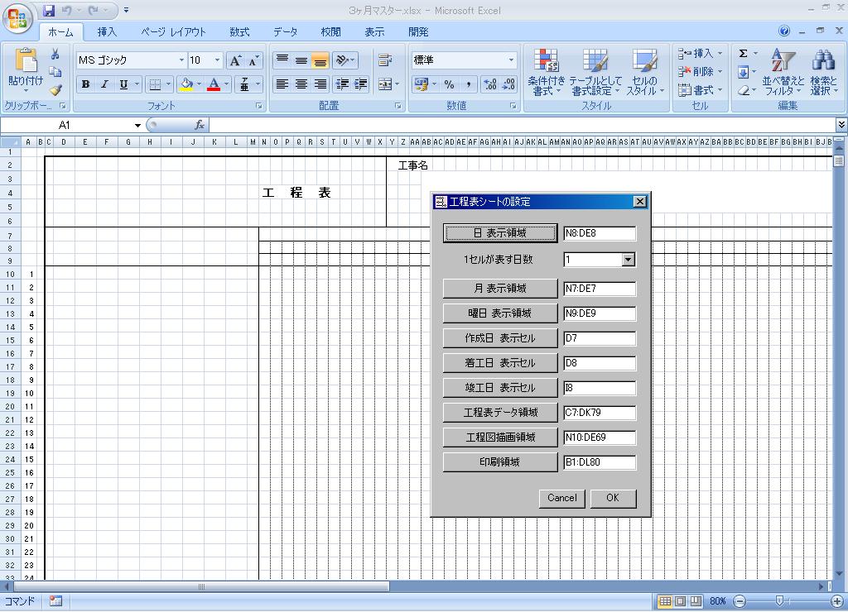Apply percent style format
The height and width of the screenshot is (612, 848).
point(449,84)
